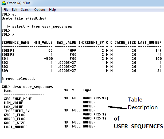The height and width of the screenshot is (139, 164).
Task: Click LAST_NUMBER in the description list
Action: tap(16, 127)
